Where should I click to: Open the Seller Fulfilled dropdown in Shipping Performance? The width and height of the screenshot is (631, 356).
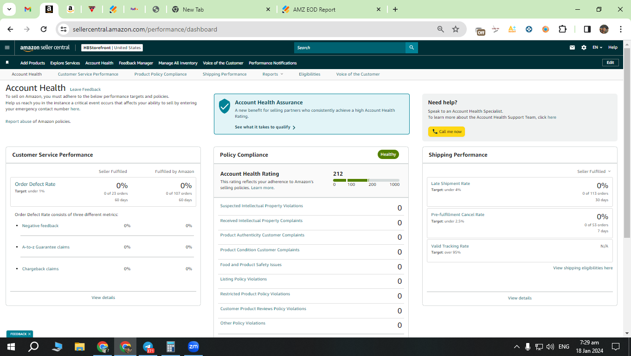[594, 172]
